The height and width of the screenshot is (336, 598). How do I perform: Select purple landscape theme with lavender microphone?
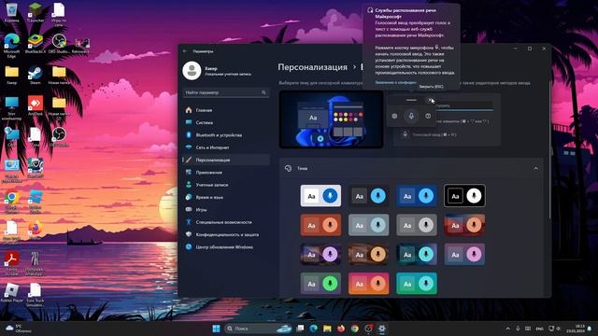point(320,254)
